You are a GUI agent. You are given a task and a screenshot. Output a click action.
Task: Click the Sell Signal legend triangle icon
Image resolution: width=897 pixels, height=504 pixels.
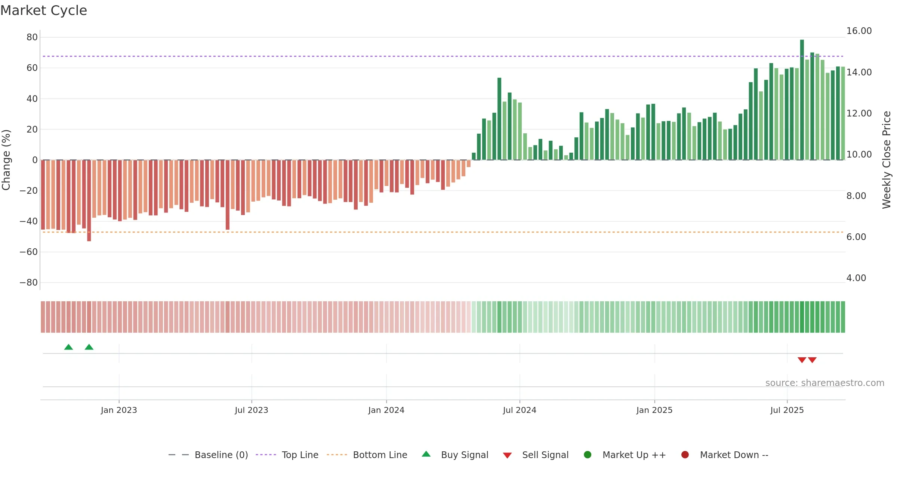point(507,455)
